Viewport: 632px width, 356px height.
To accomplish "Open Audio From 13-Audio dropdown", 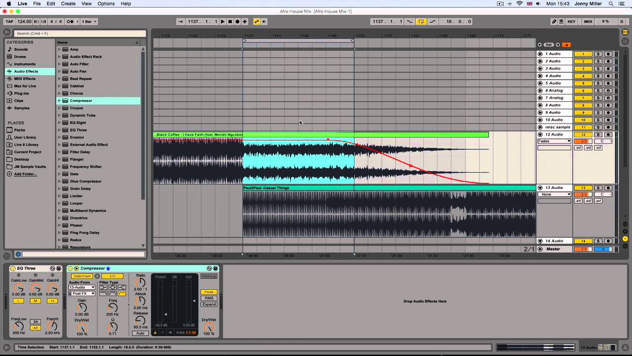I will pos(82,287).
